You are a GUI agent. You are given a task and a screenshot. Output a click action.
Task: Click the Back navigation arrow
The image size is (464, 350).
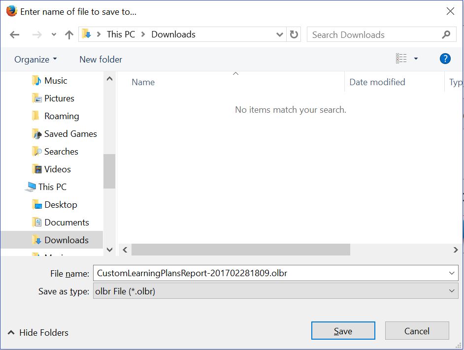(x=15, y=34)
